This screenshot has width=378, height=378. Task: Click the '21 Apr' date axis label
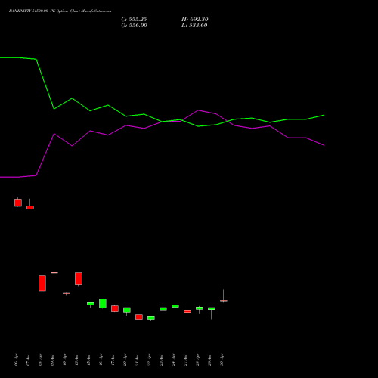coord(138,360)
